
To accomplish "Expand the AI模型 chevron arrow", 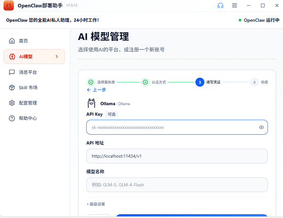I will (x=57, y=57).
